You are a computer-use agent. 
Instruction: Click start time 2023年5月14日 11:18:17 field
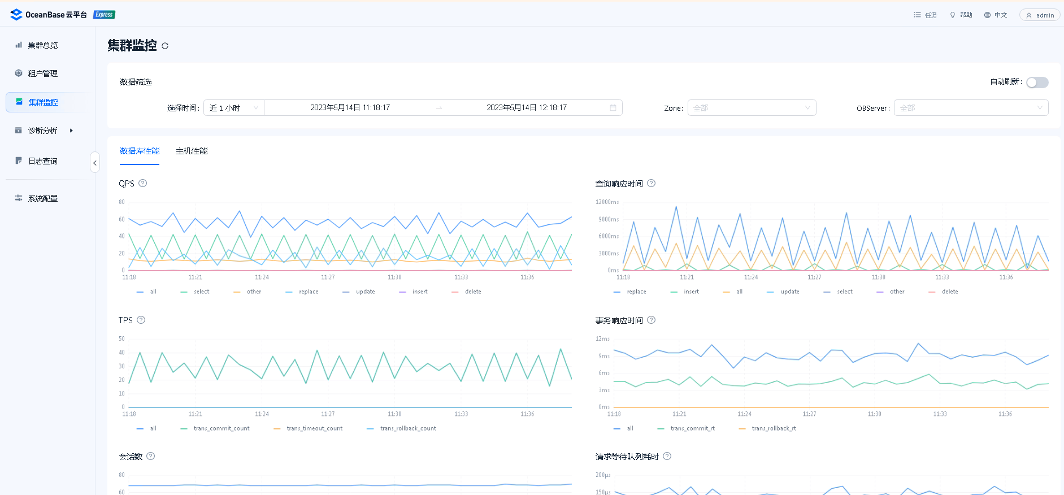tap(350, 107)
